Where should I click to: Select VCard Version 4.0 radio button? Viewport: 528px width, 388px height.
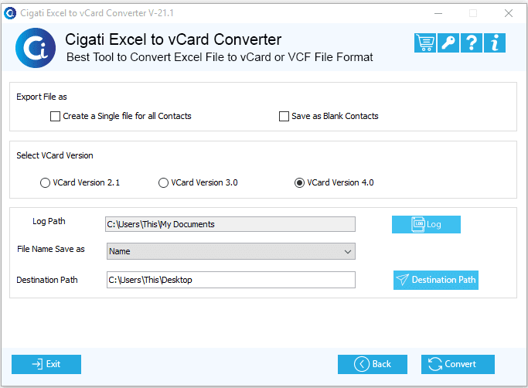click(x=299, y=183)
